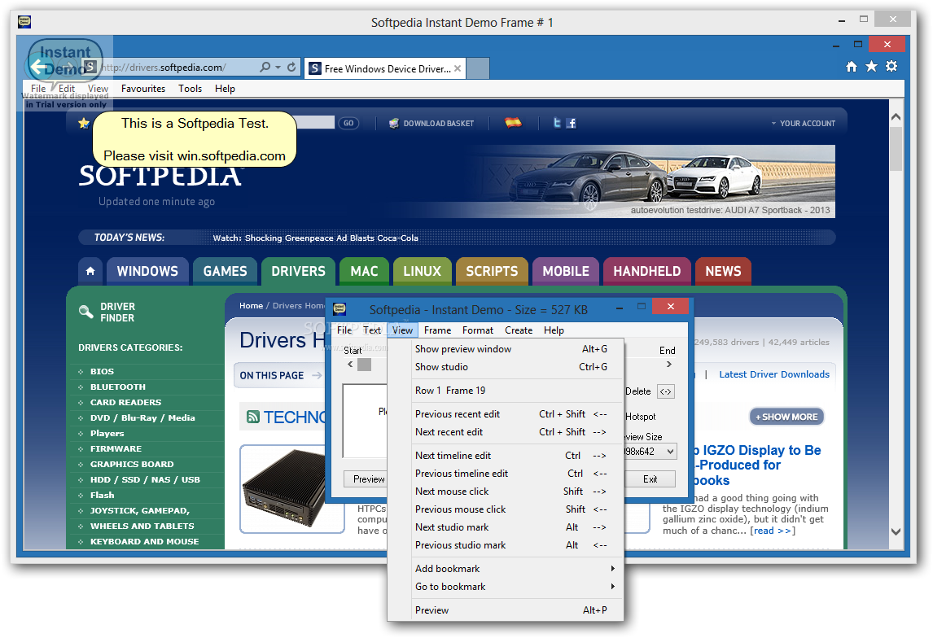Open the CARD READERS drivers category
This screenshot has height=638, width=933.
click(x=125, y=403)
